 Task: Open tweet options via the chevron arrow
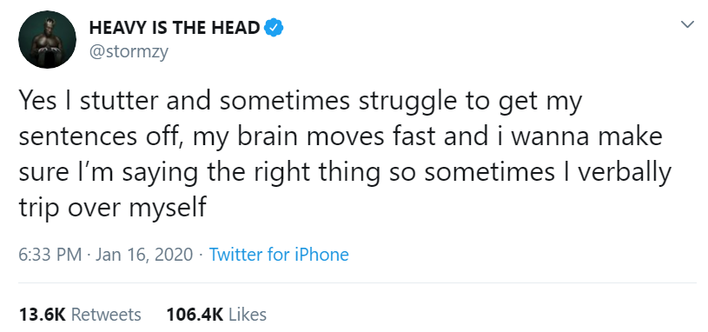687,24
